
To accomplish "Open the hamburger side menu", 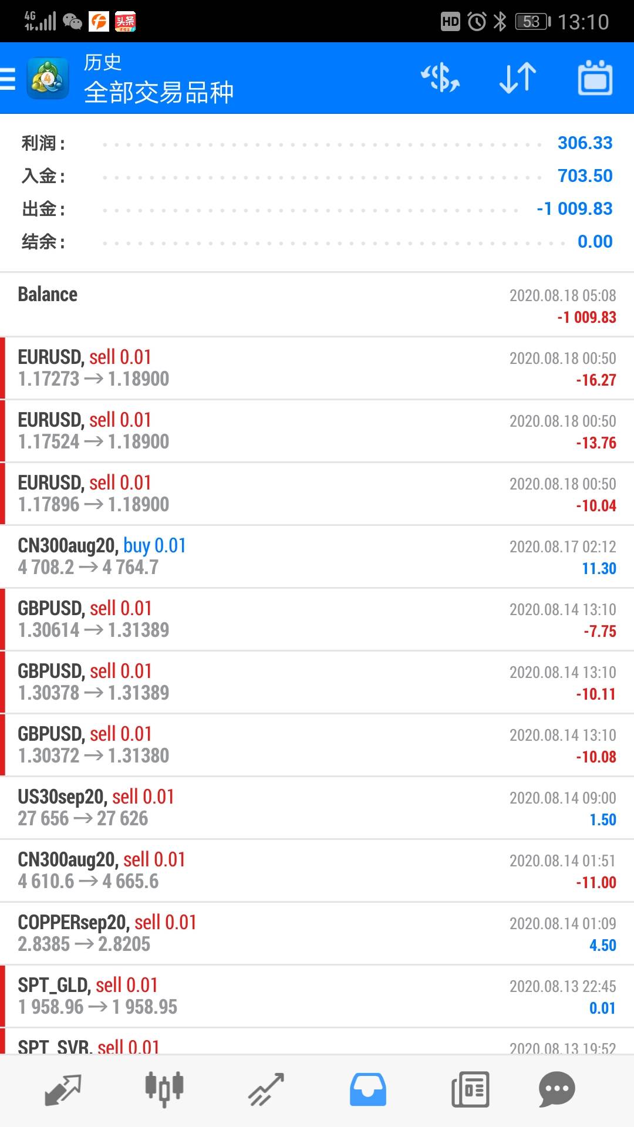I will point(8,79).
